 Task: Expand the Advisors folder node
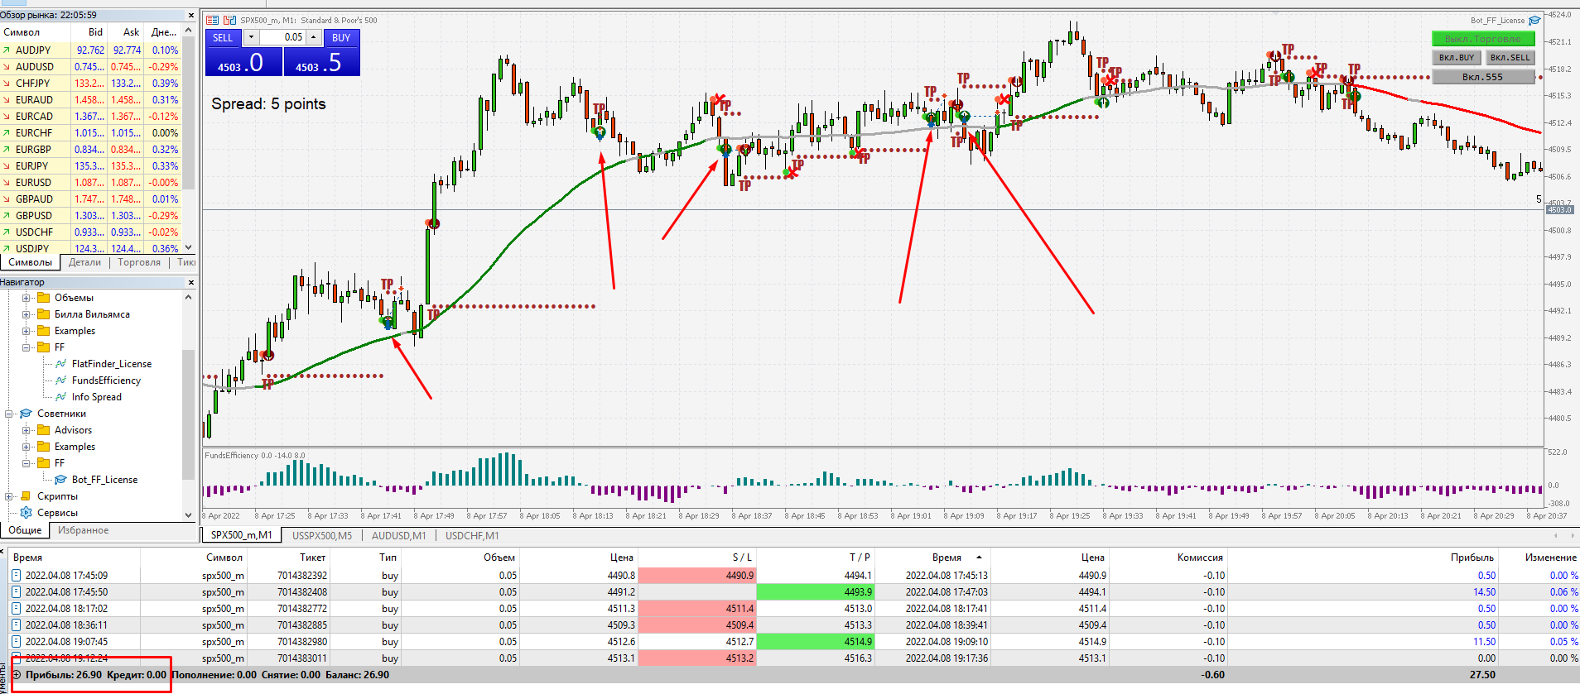coord(26,430)
